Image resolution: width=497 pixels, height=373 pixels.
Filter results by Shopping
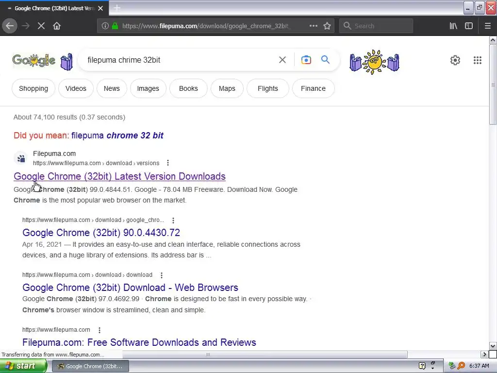click(33, 88)
